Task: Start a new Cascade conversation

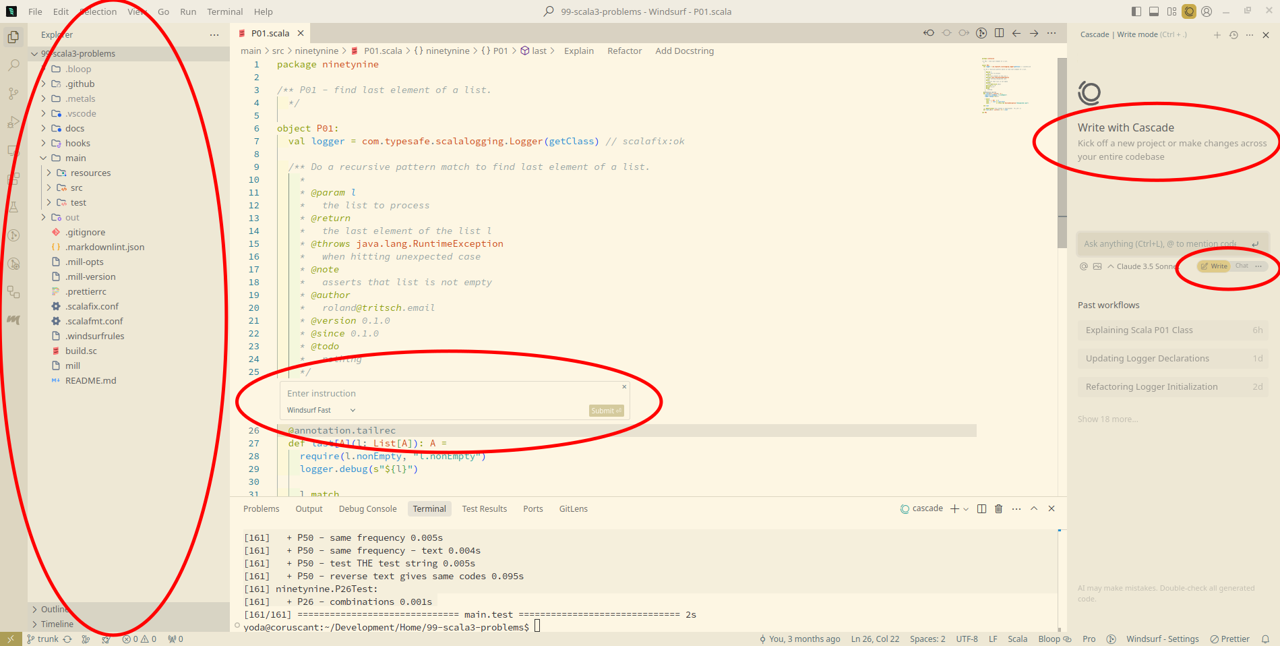Action: point(1217,35)
